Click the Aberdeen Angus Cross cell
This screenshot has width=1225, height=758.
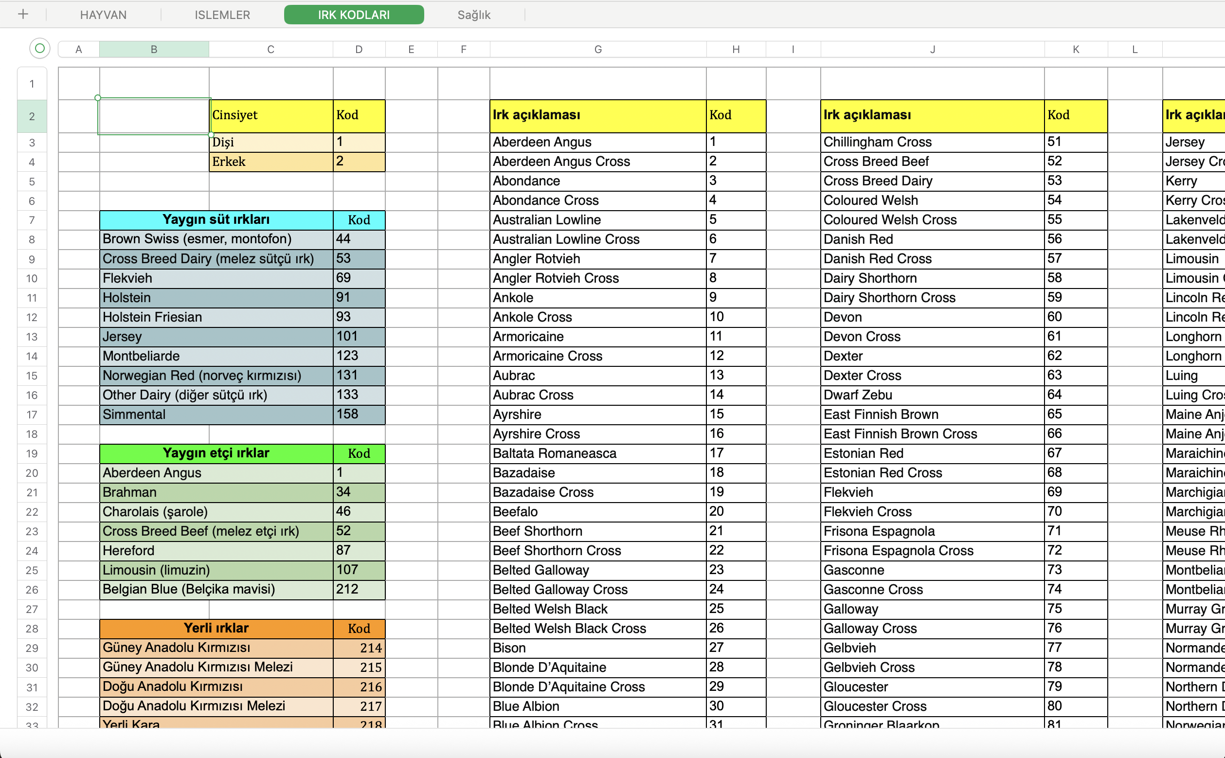pyautogui.click(x=597, y=162)
